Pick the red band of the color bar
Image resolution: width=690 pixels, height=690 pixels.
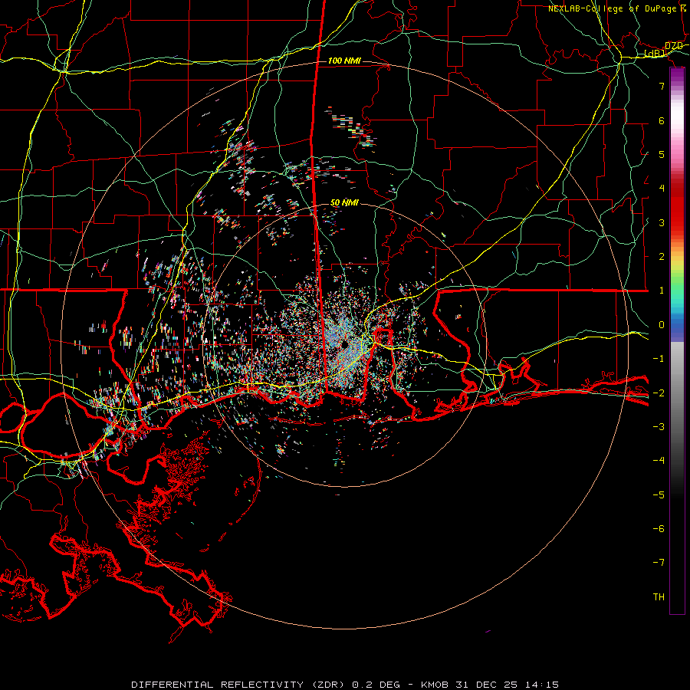pos(677,207)
